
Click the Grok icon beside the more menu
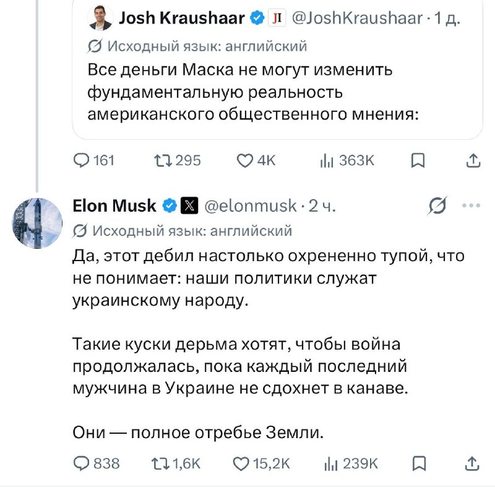[x=437, y=206]
